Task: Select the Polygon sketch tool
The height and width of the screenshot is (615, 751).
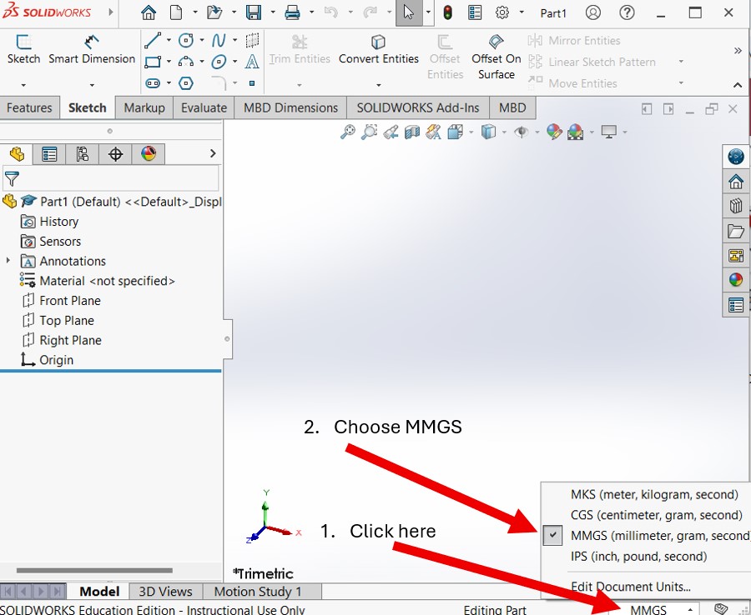Action: tap(186, 83)
